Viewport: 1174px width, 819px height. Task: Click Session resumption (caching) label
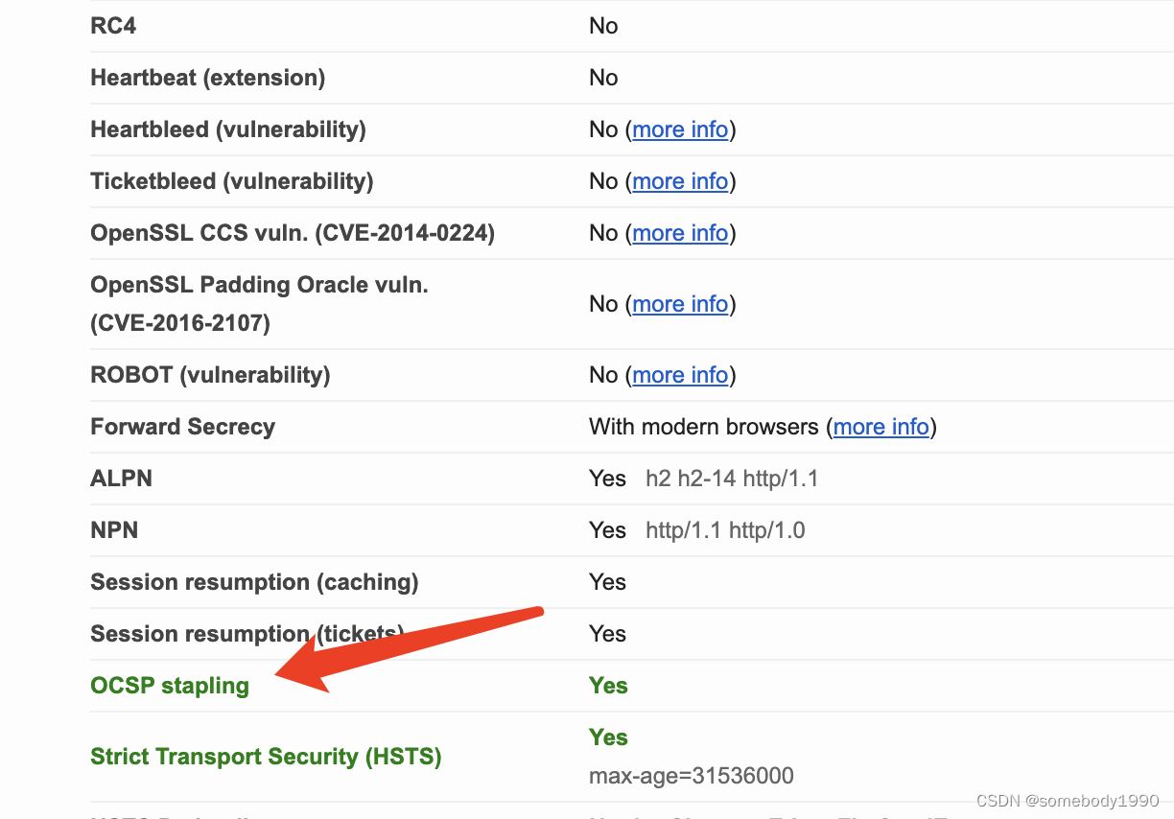click(254, 582)
